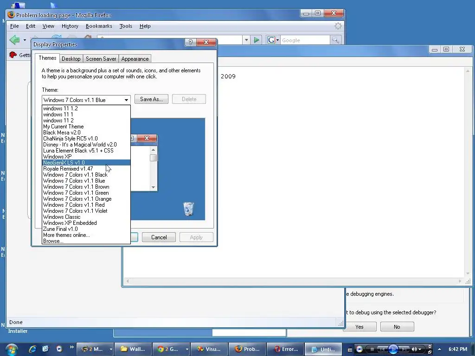This screenshot has width=475, height=356.
Task: Choose Windows 7 Colors v1.1 Orange
Action: click(86, 199)
